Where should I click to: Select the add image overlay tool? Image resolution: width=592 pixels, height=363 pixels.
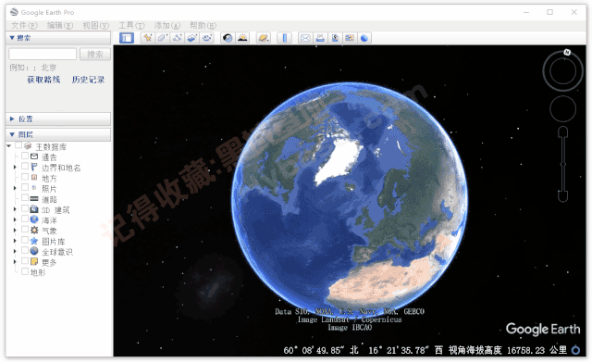click(x=192, y=38)
